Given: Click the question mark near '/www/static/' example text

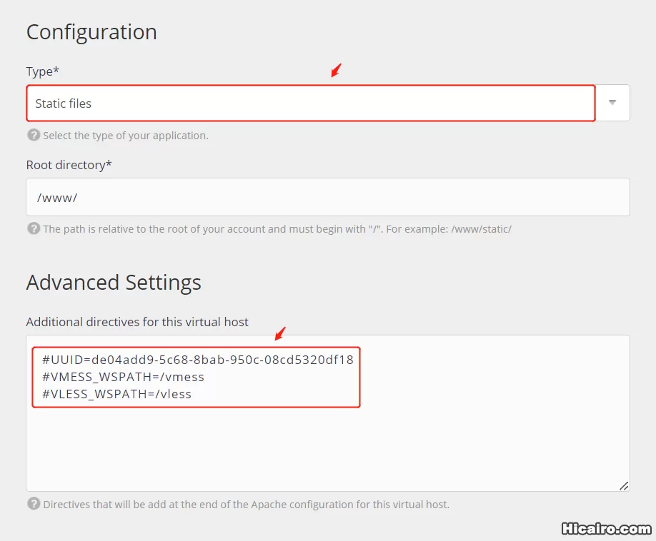Looking at the screenshot, I should point(34,229).
